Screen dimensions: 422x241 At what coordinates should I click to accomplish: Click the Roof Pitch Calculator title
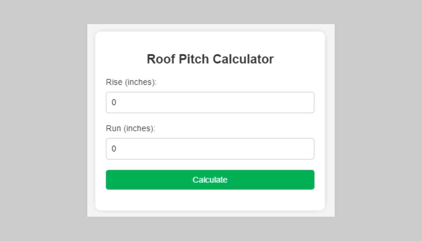210,58
